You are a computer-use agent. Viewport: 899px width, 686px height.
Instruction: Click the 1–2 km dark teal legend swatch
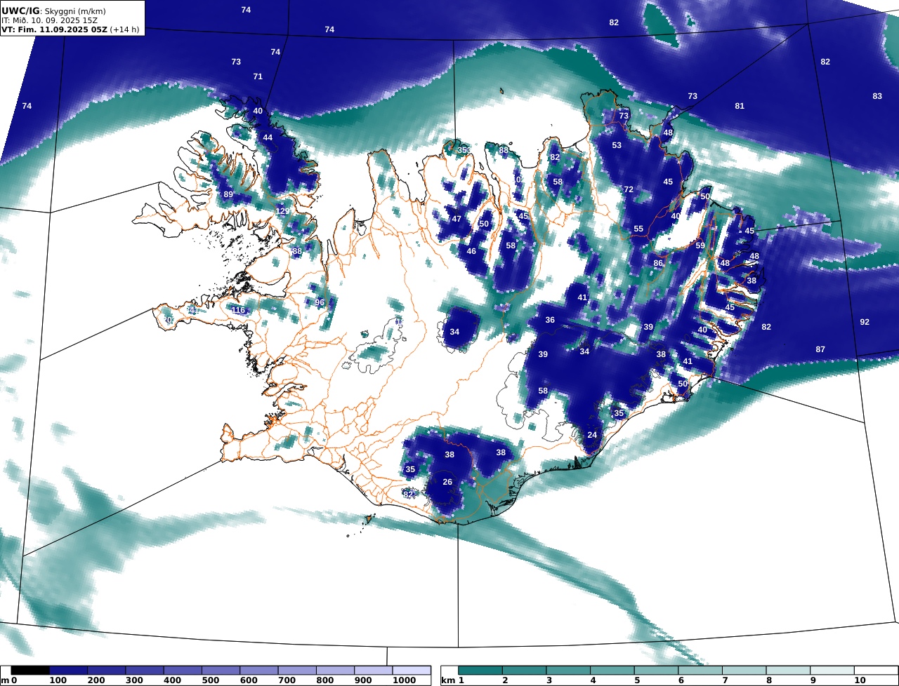click(480, 671)
